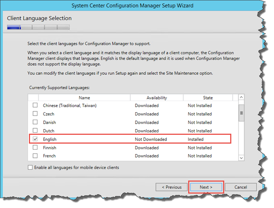Viewport: 274px width, 208px height.
Task: Enable all languages for mobile device clients
Action: point(30,167)
